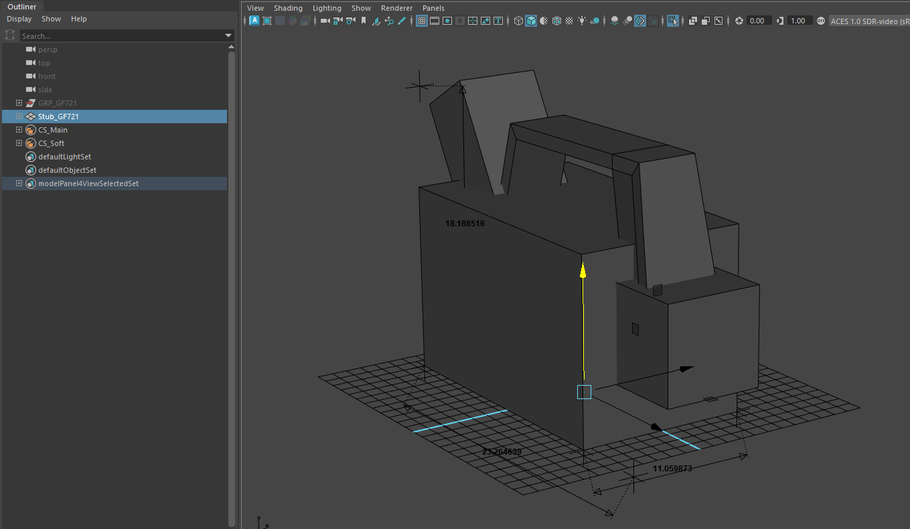The image size is (910, 529).
Task: Click the Gamma icon
Action: (x=780, y=21)
